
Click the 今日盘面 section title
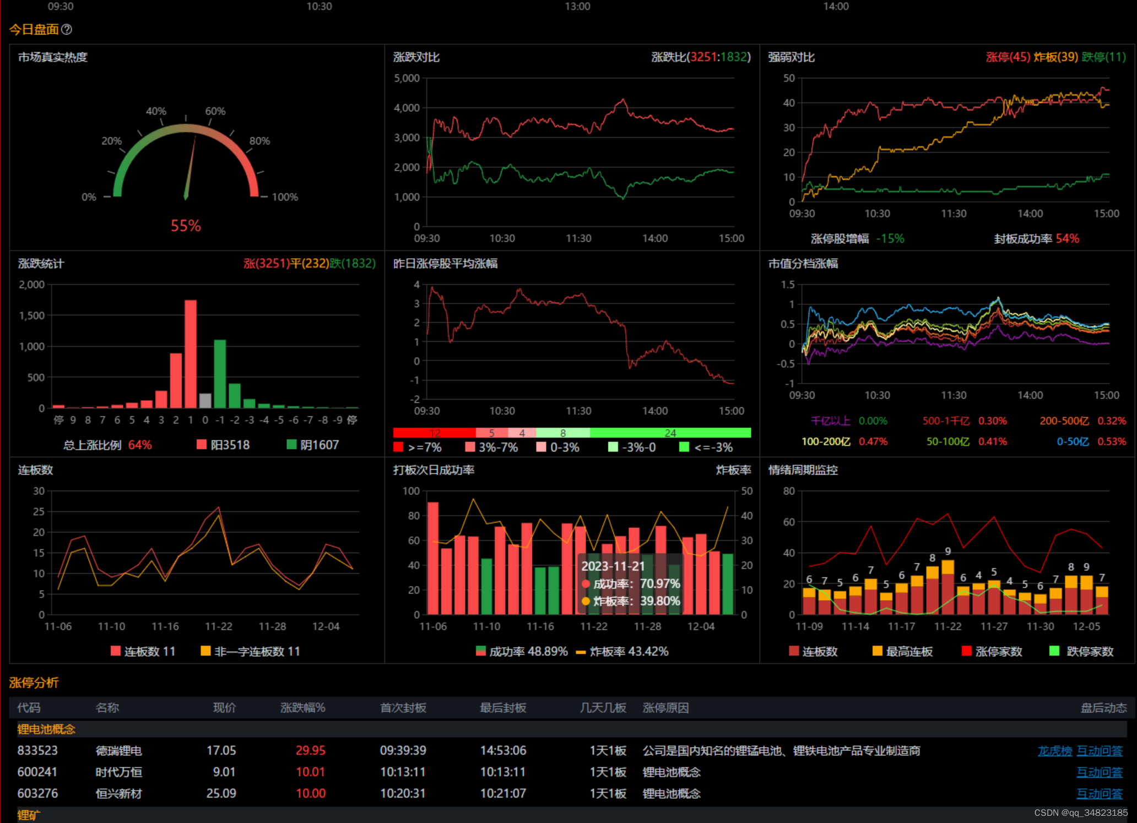34,29
